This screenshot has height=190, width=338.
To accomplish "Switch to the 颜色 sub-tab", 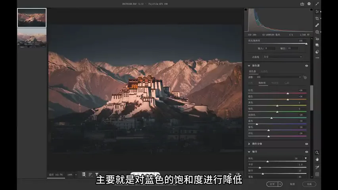I will point(264,71).
